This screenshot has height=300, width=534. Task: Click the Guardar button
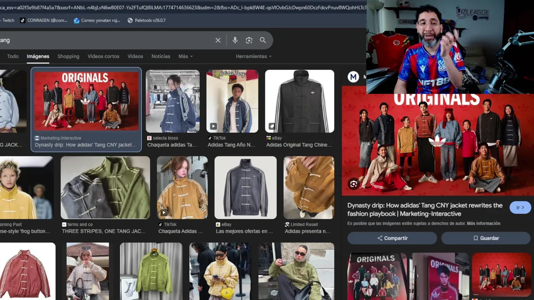click(486, 238)
